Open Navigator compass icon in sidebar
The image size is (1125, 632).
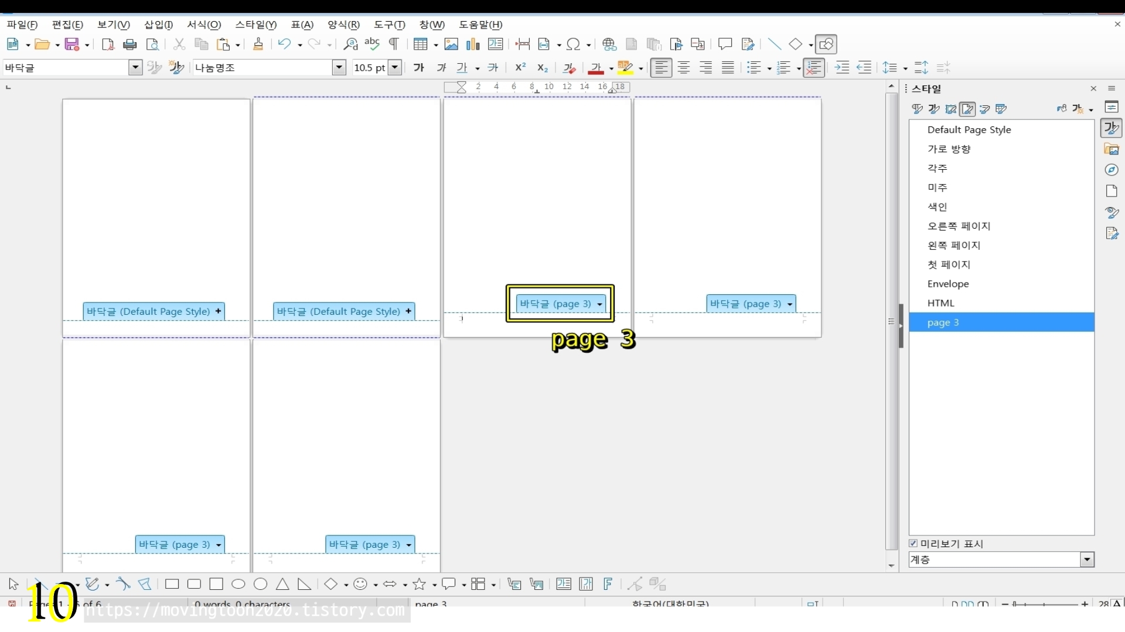coord(1112,170)
